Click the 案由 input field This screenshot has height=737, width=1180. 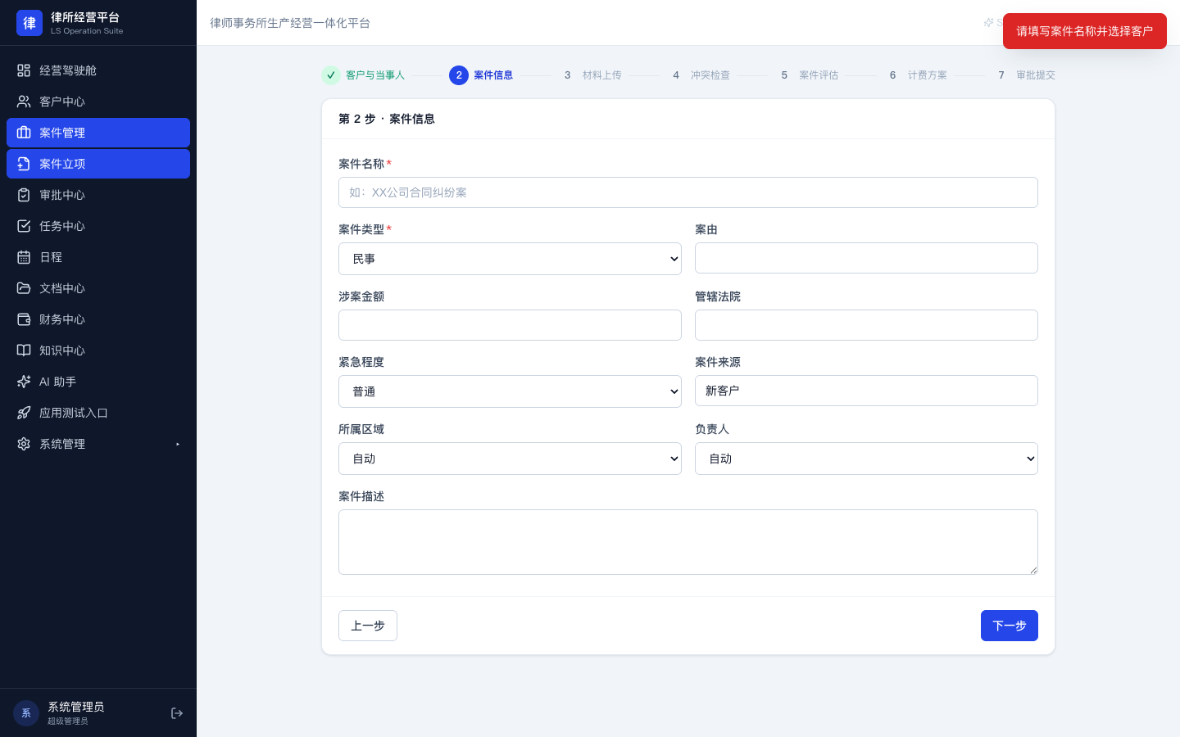click(x=866, y=258)
